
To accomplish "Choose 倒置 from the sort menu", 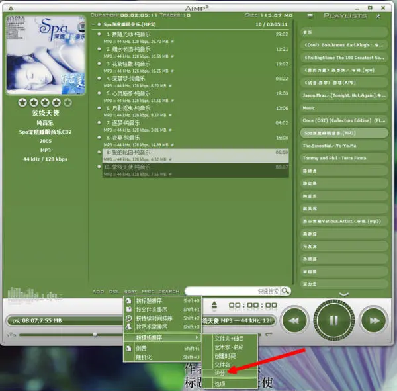I will 162,349.
